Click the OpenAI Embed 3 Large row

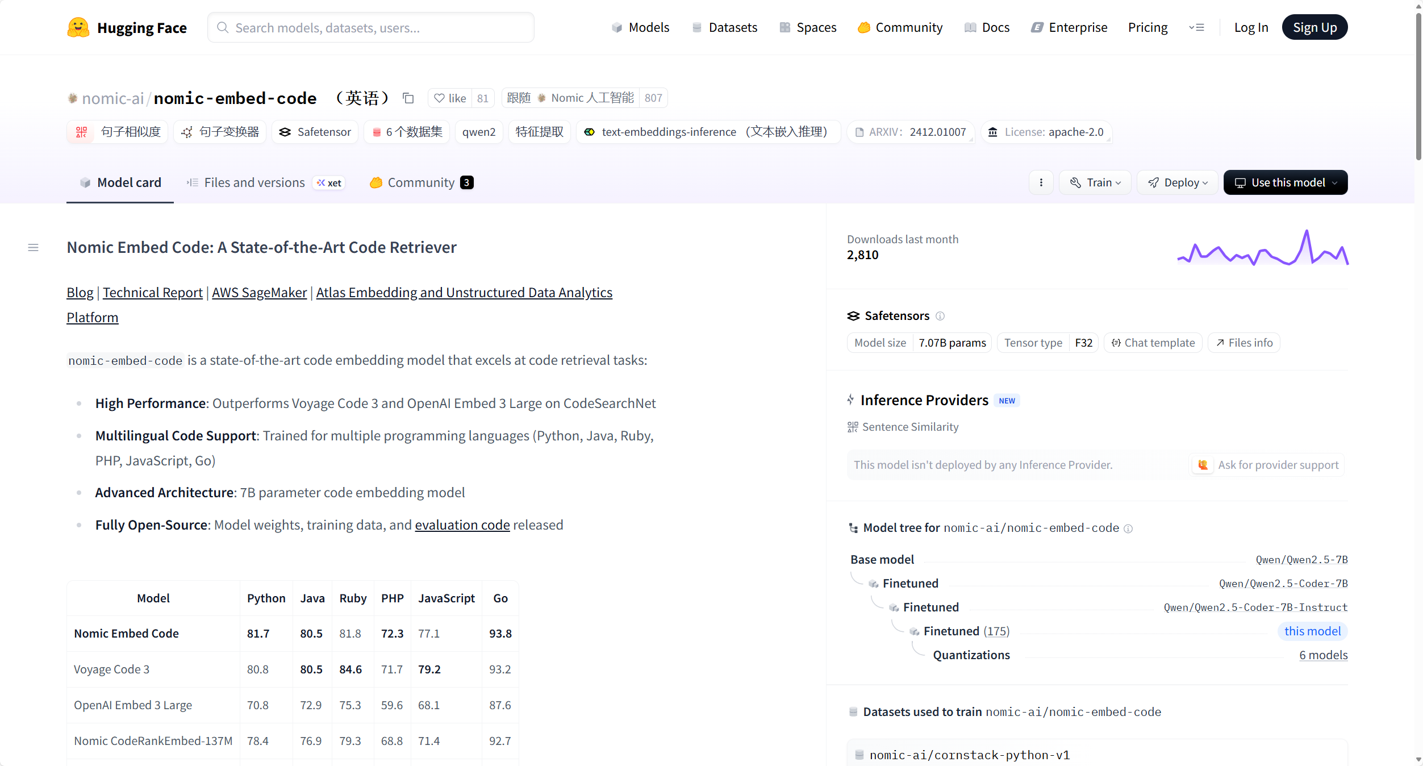(293, 705)
